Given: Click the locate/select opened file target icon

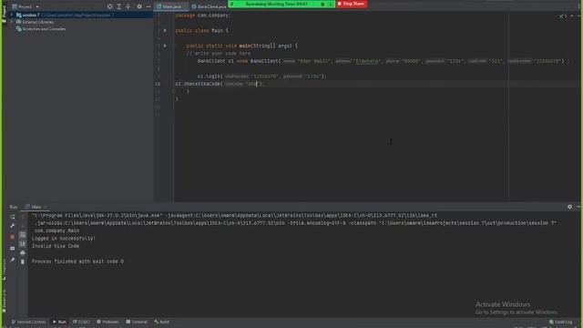Looking at the screenshot, I should [x=109, y=6].
